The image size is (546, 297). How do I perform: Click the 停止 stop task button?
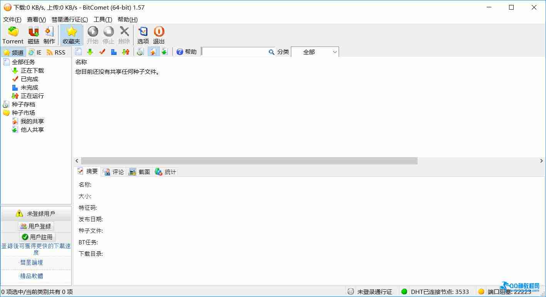[x=109, y=35]
